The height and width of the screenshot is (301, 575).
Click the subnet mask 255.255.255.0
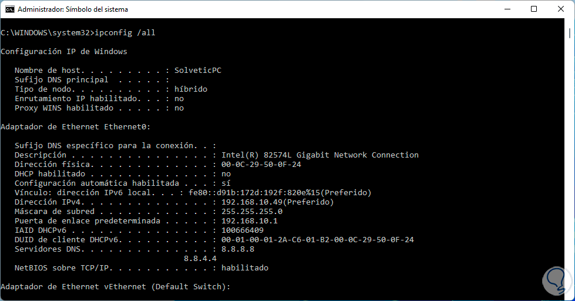pyautogui.click(x=251, y=212)
